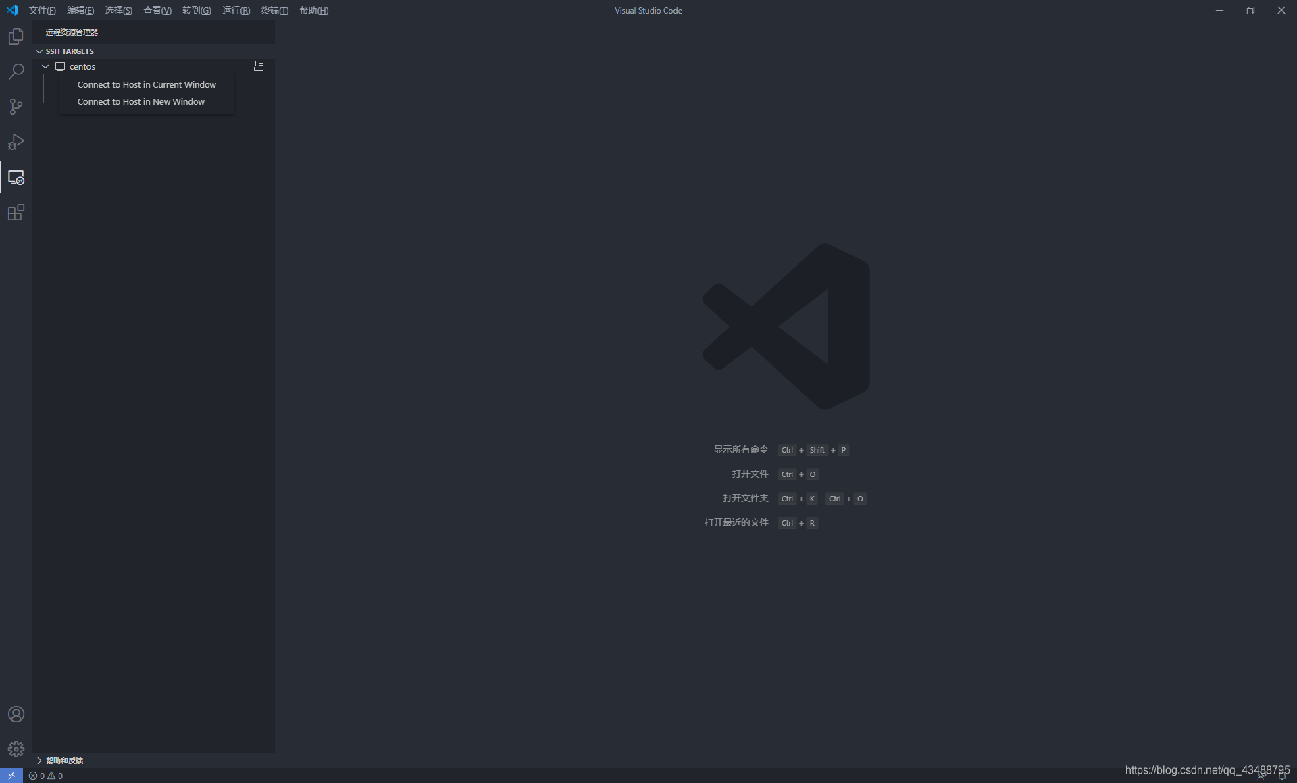Click the VS Code logo in title bar
This screenshot has height=783, width=1297.
(x=12, y=10)
